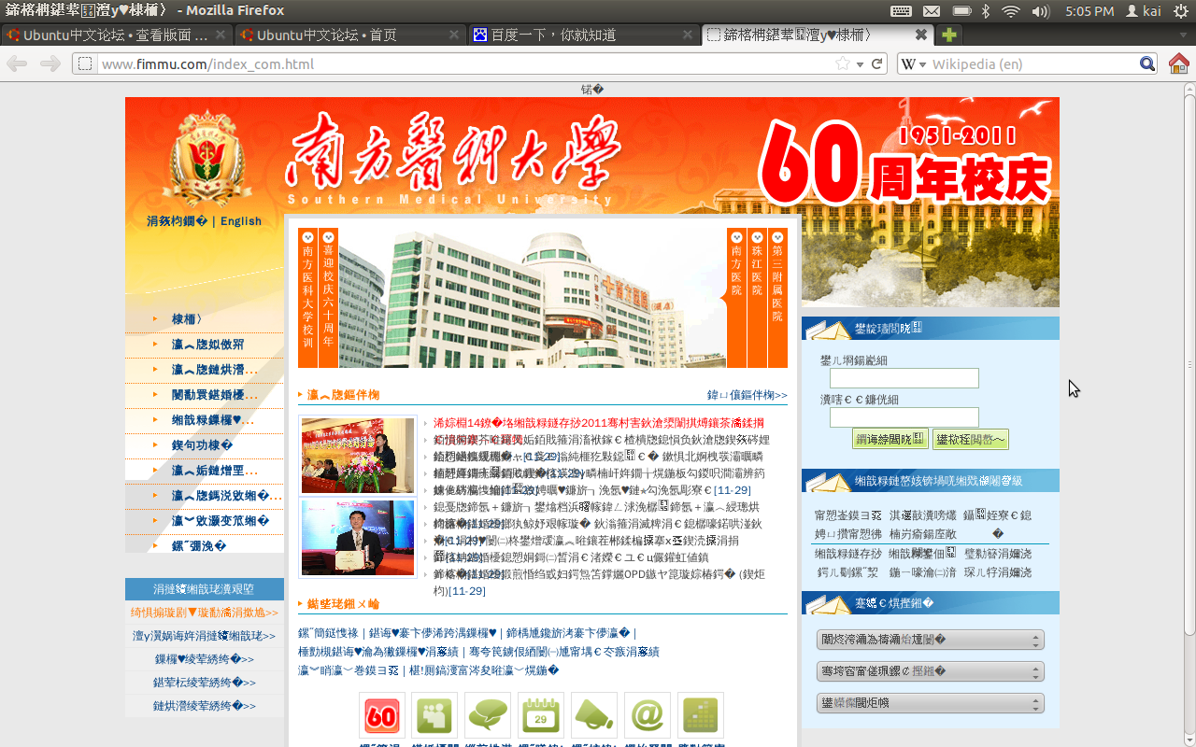Image resolution: width=1196 pixels, height=747 pixels.
Task: Expand the 南方医科大学校训 banner strip
Action: point(308,298)
